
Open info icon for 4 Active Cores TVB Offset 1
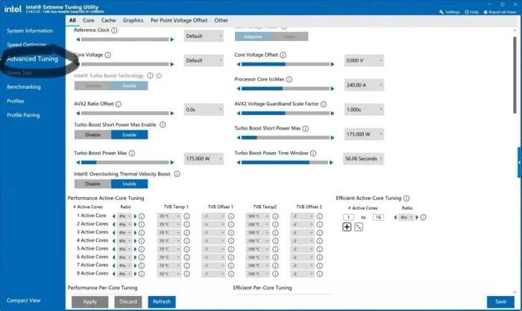click(230, 241)
